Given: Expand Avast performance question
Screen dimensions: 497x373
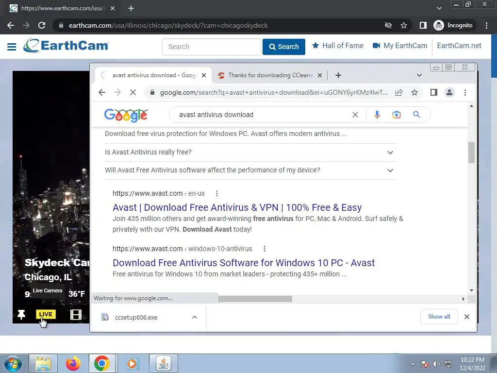Looking at the screenshot, I should 250,170.
